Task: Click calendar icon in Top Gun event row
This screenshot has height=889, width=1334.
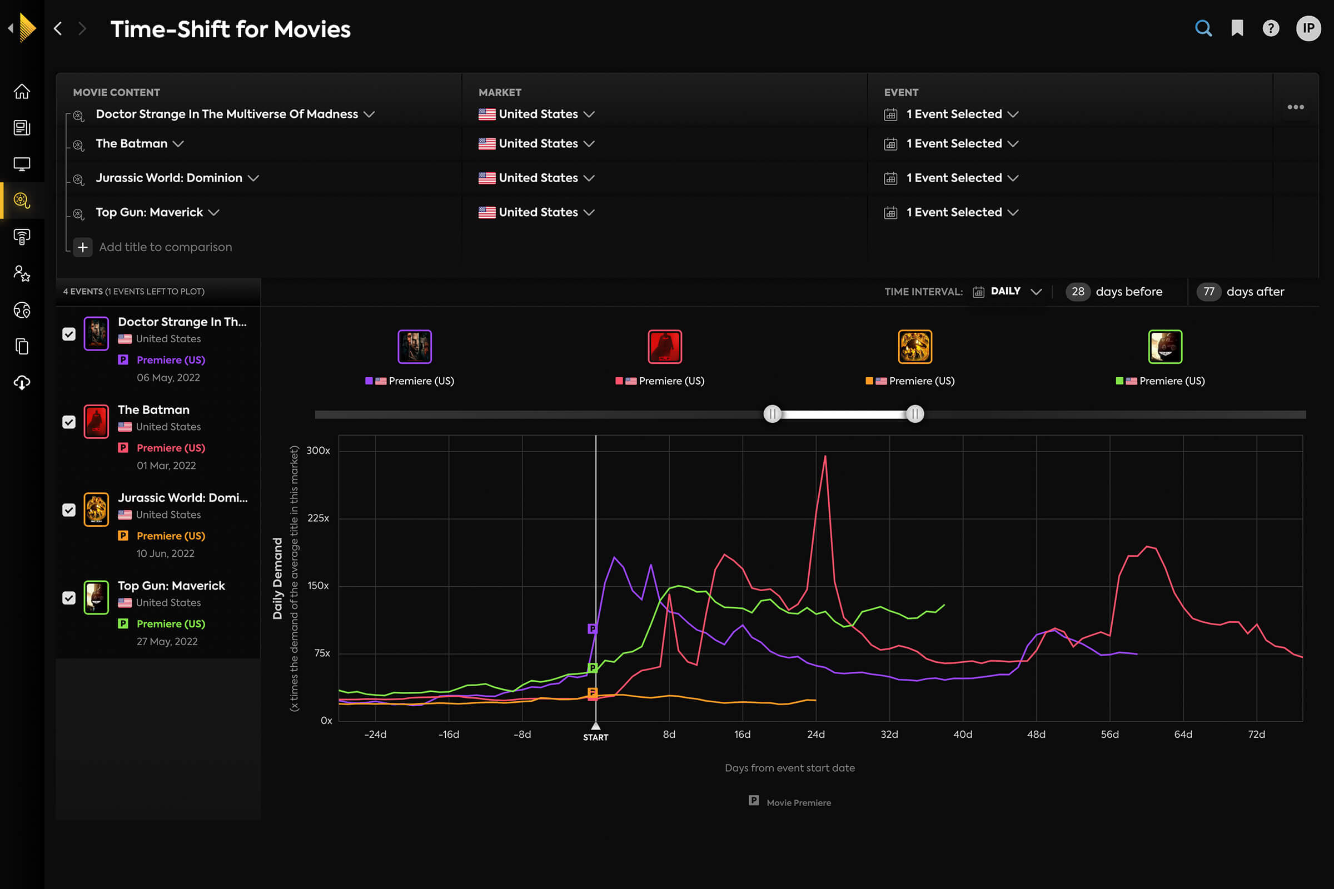Action: [x=890, y=213]
